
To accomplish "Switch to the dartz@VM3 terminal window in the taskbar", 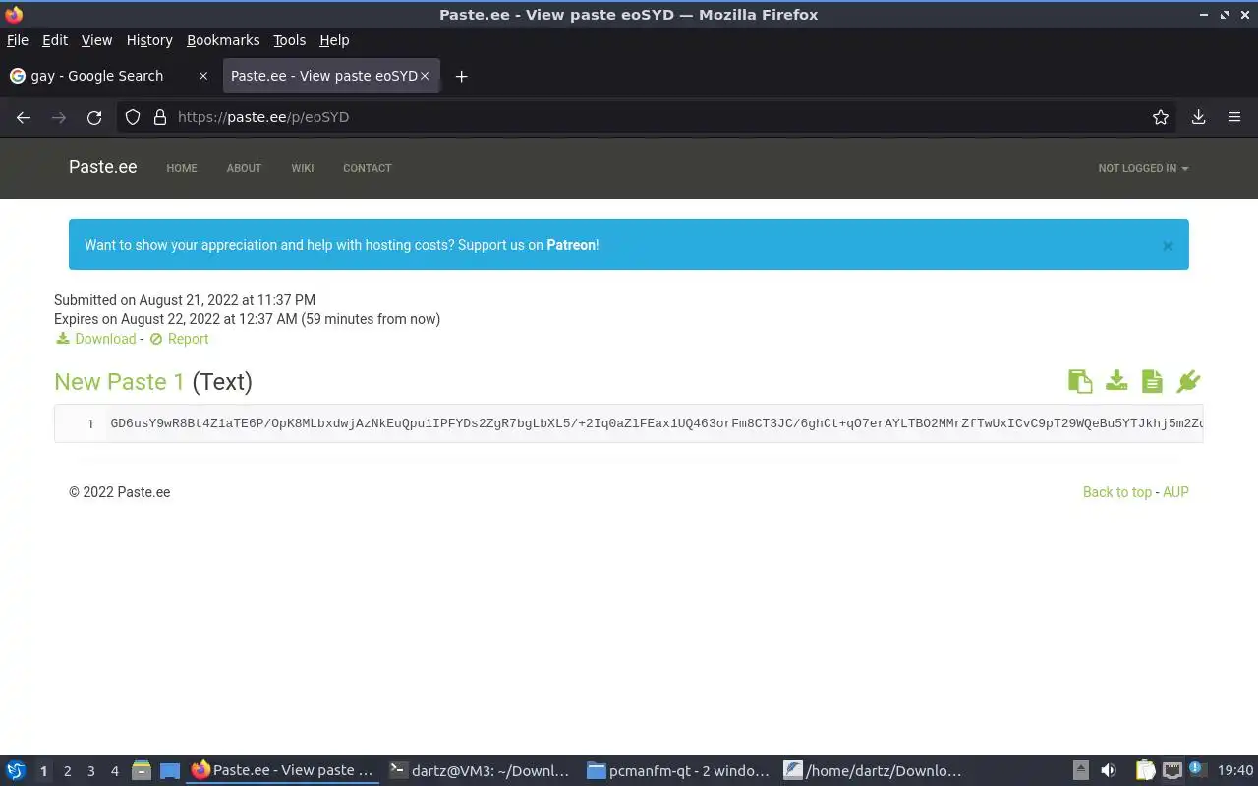I will (x=480, y=771).
